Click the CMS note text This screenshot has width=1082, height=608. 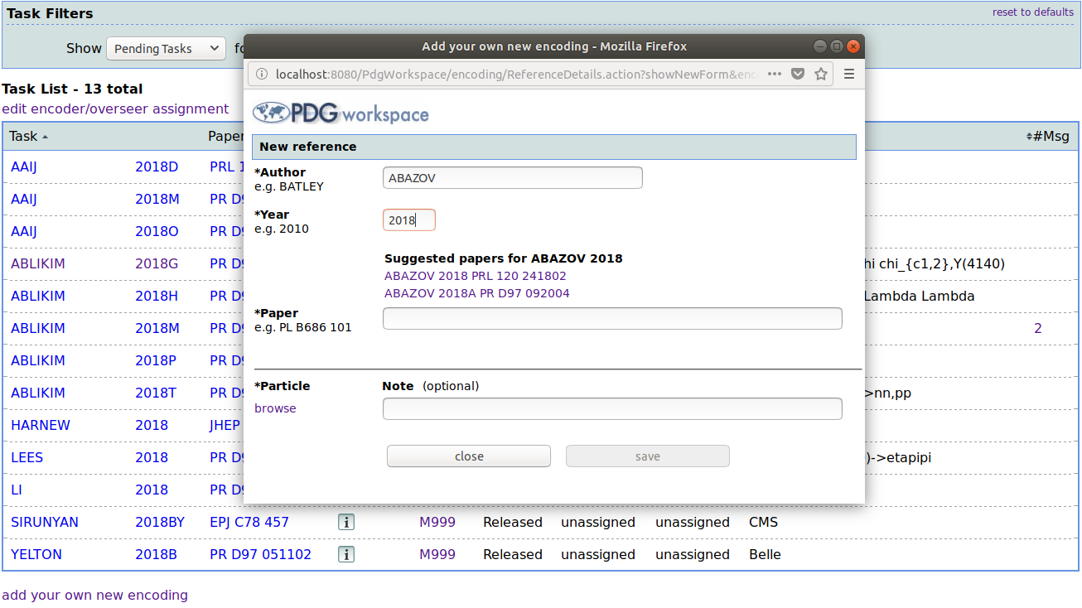point(763,522)
